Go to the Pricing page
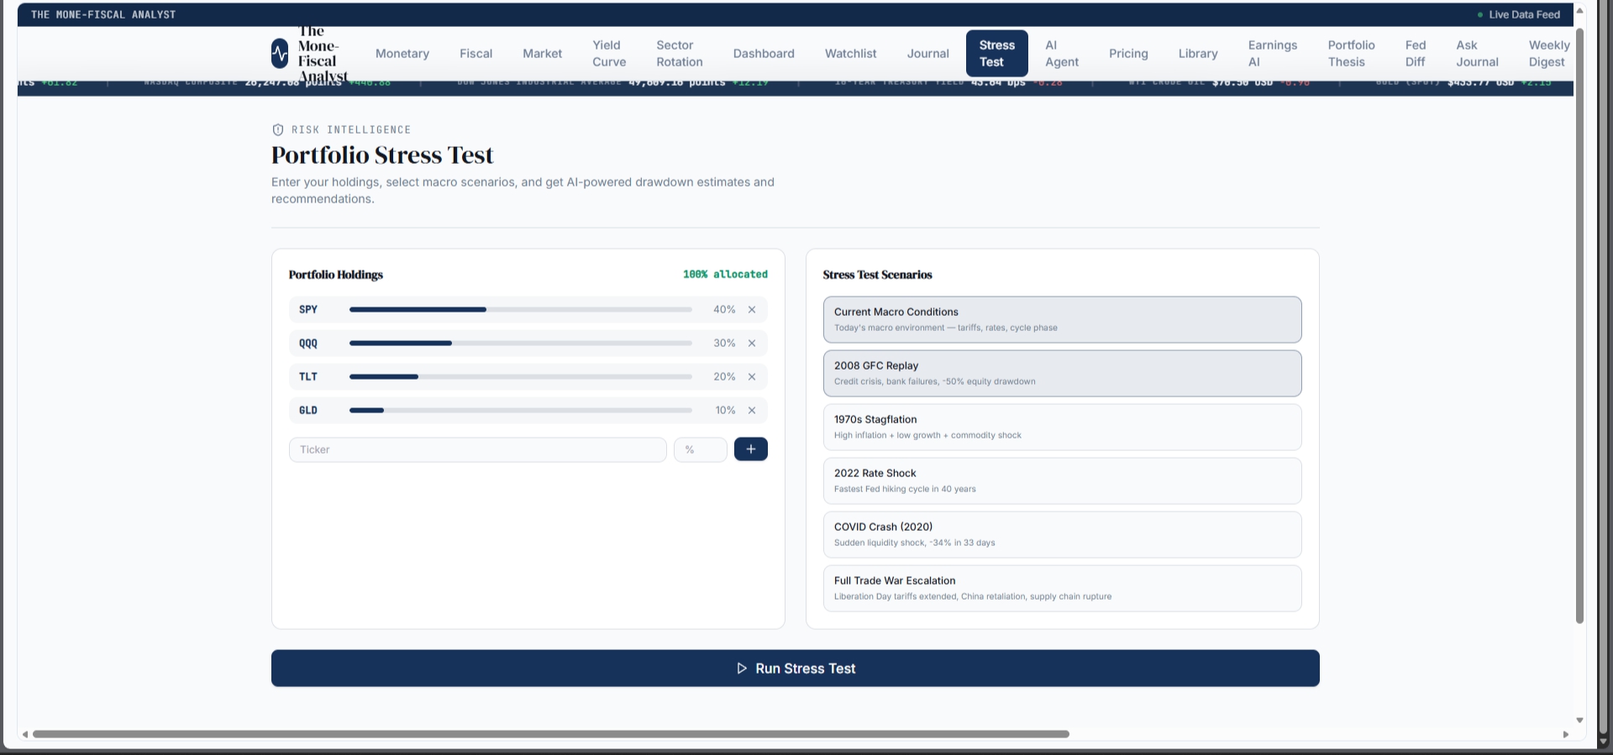1613x755 pixels. tap(1128, 54)
